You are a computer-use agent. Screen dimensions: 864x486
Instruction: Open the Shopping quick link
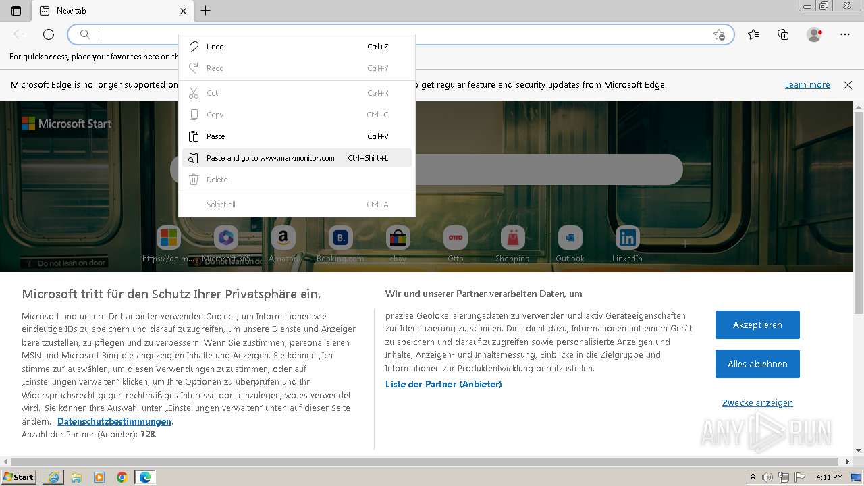click(x=513, y=244)
